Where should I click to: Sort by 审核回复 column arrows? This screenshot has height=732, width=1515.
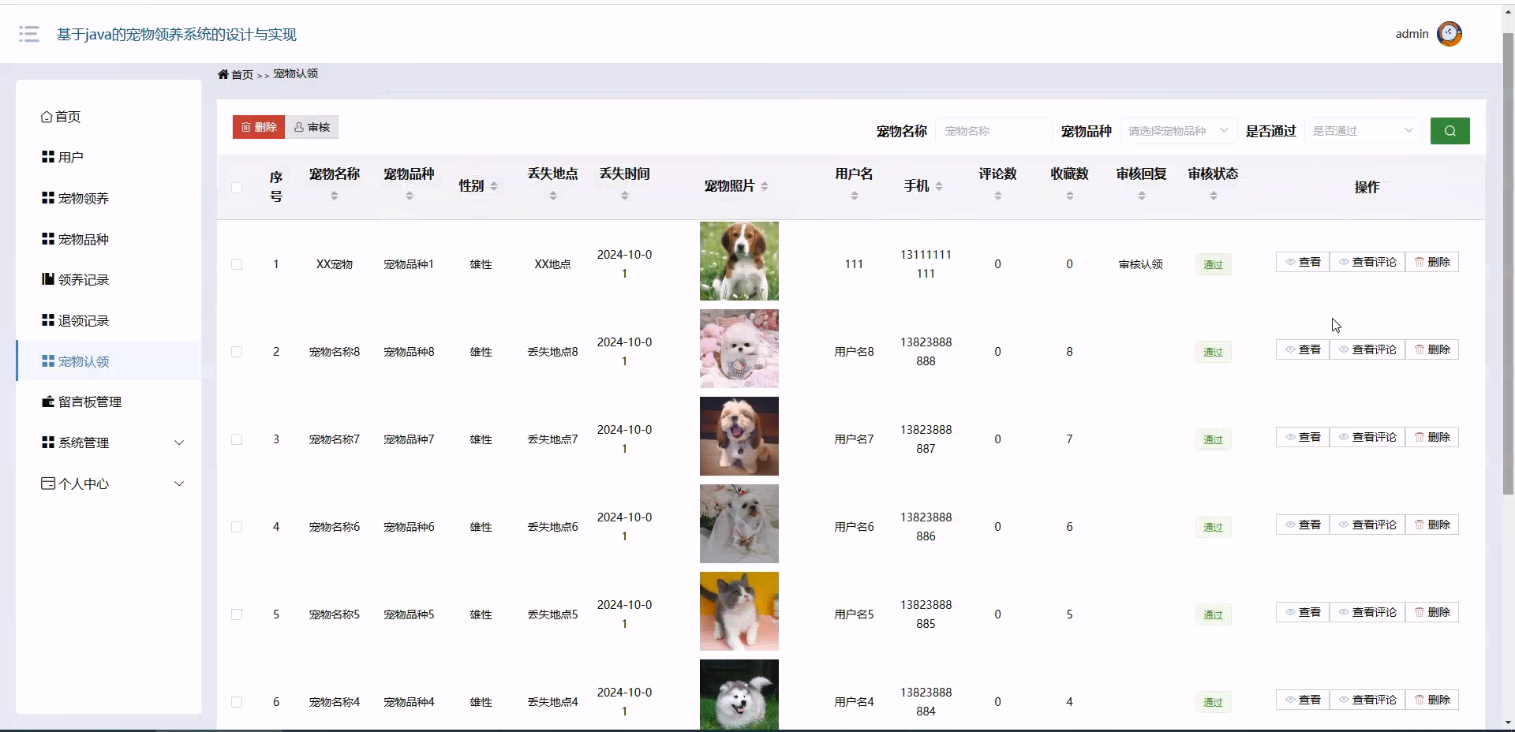(x=1142, y=196)
